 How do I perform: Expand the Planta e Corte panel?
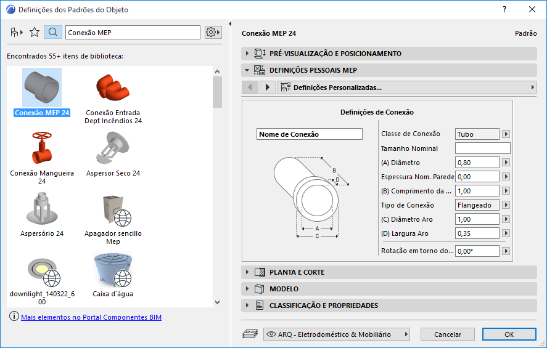coord(389,272)
